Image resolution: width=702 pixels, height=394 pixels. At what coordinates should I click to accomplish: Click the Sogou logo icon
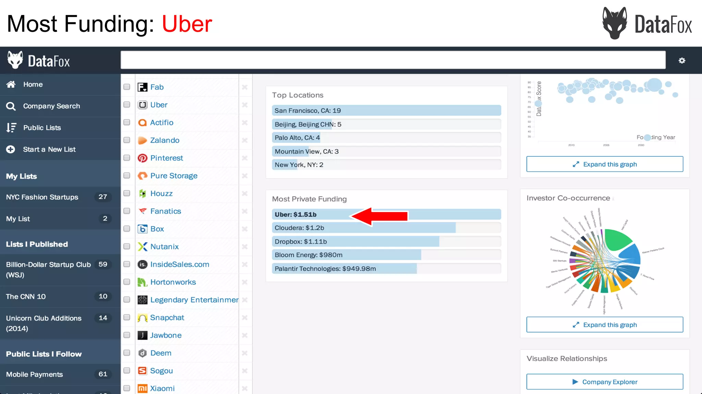[142, 371]
